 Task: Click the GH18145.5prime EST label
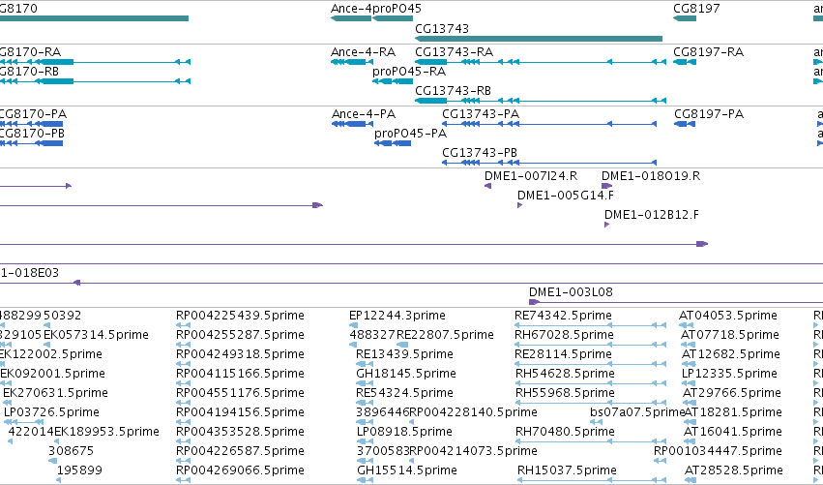pos(406,374)
